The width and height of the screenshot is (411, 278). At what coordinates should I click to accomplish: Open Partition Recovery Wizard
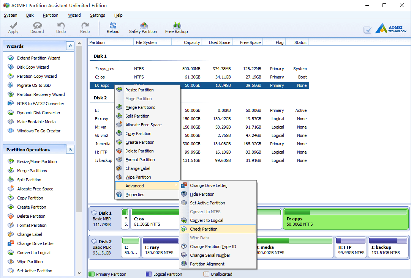[41, 94]
